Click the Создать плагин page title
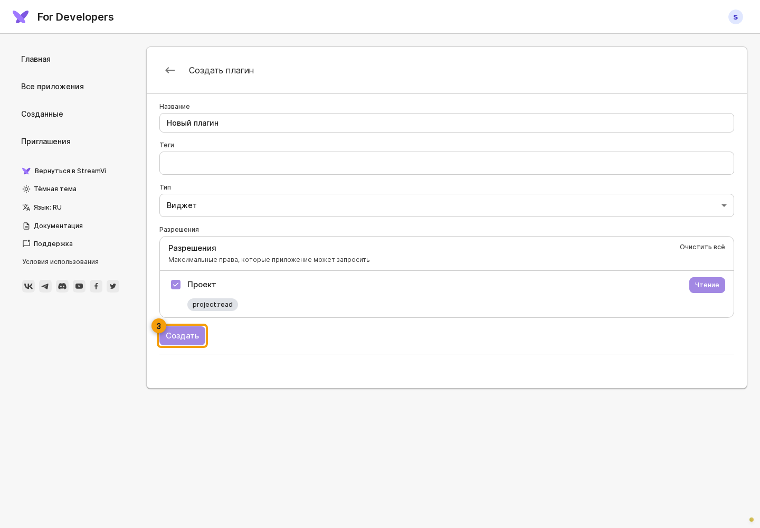 pyautogui.click(x=221, y=70)
